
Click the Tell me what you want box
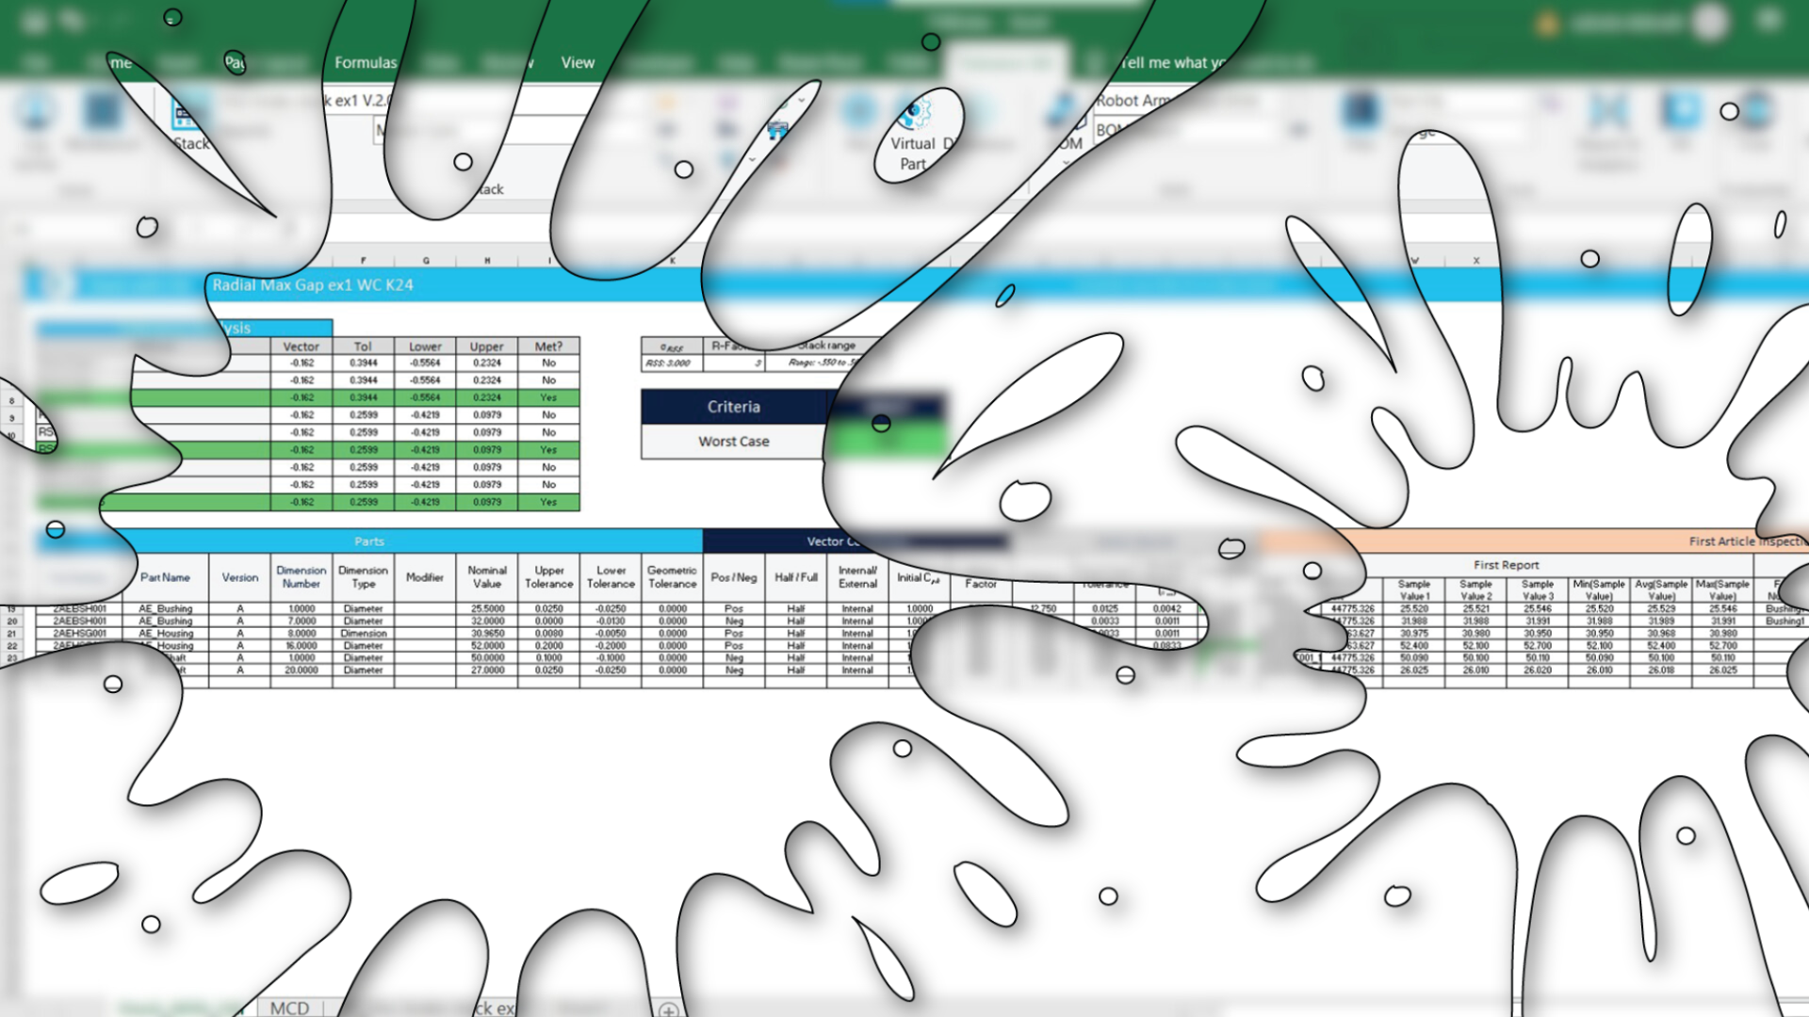click(1173, 62)
